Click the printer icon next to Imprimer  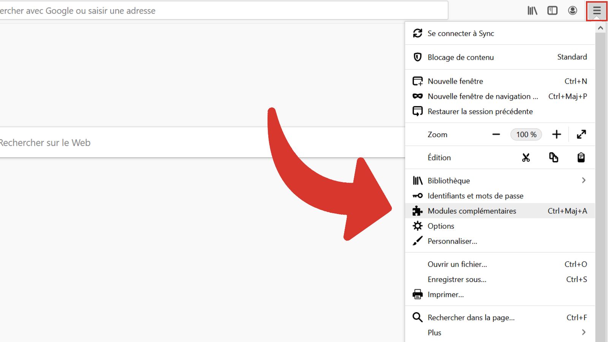(x=417, y=294)
